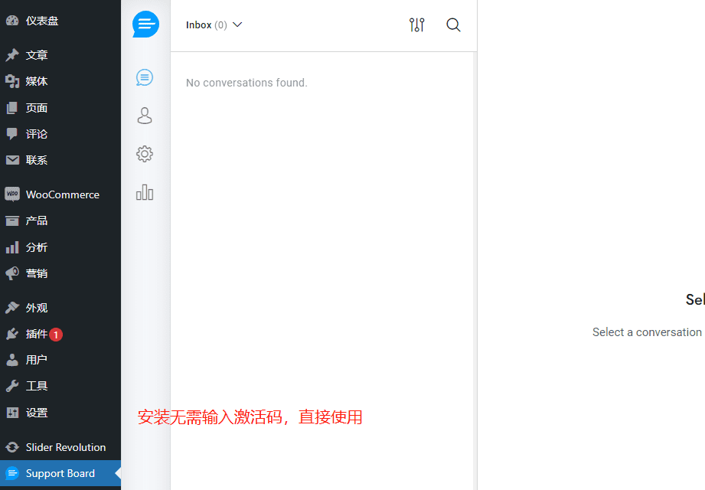Open the Support Board conversations panel icon

[145, 77]
